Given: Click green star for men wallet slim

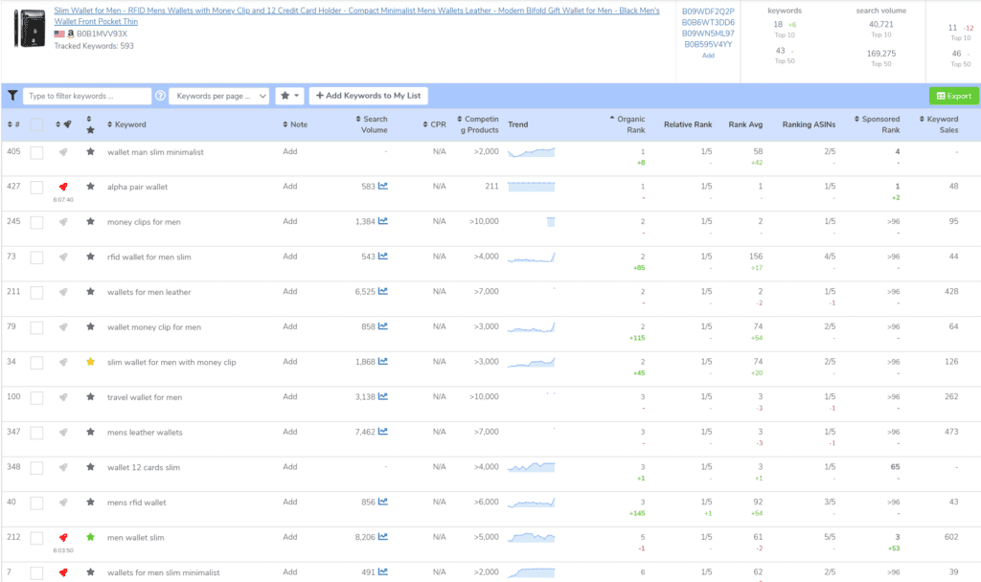Looking at the screenshot, I should pos(90,537).
